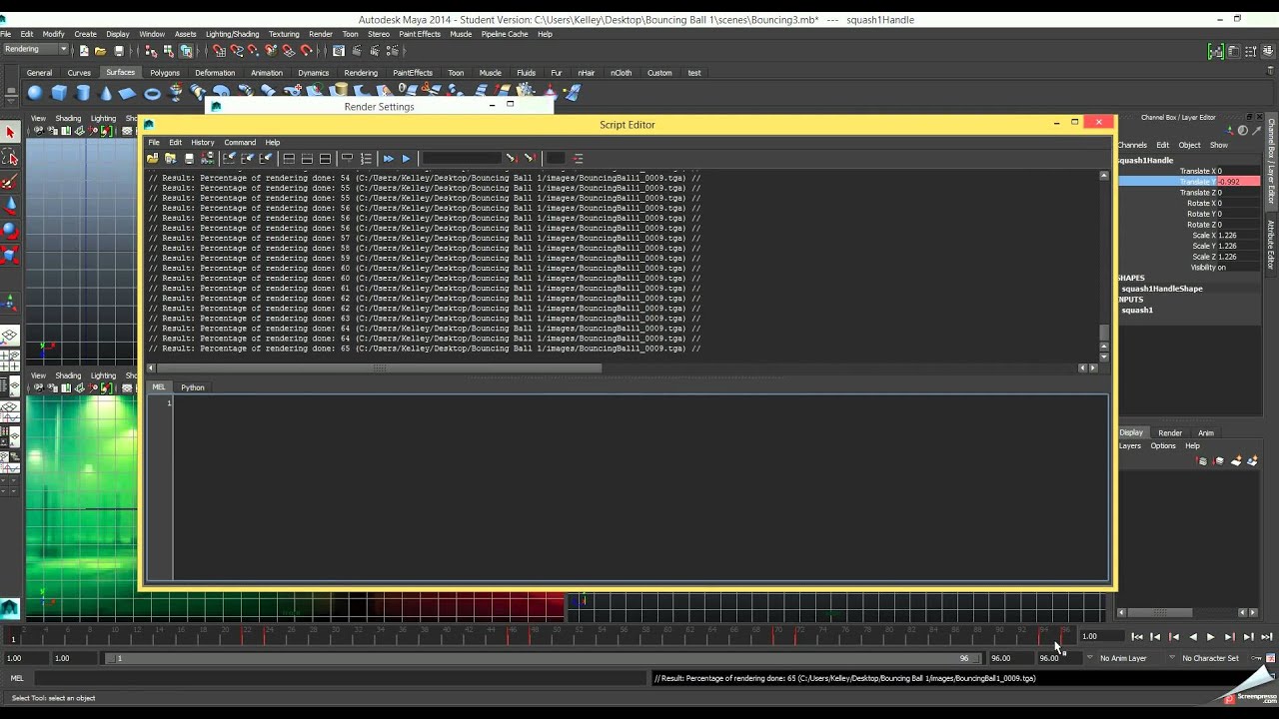Open the Render menu in menu bar
Screen dimensions: 1279x719
[x=321, y=34]
